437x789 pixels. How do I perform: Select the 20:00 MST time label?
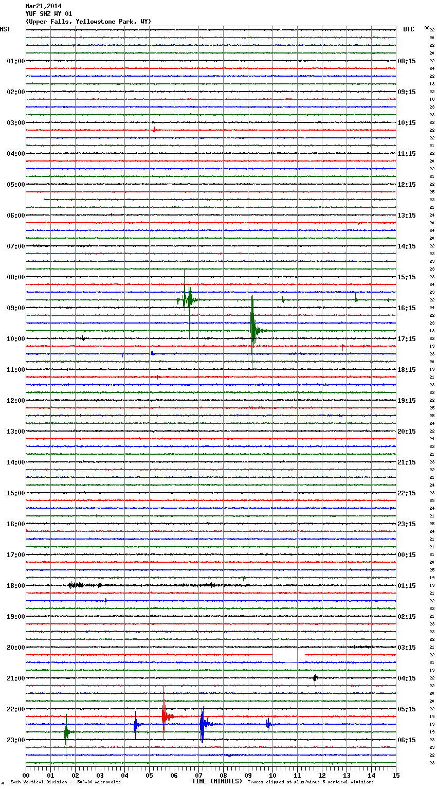click(x=16, y=648)
